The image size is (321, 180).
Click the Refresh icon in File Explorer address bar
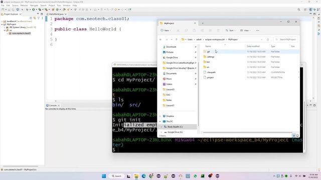268,39
